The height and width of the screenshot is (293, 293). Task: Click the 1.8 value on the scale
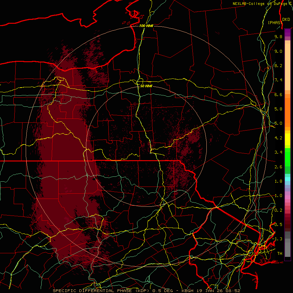point(278,181)
